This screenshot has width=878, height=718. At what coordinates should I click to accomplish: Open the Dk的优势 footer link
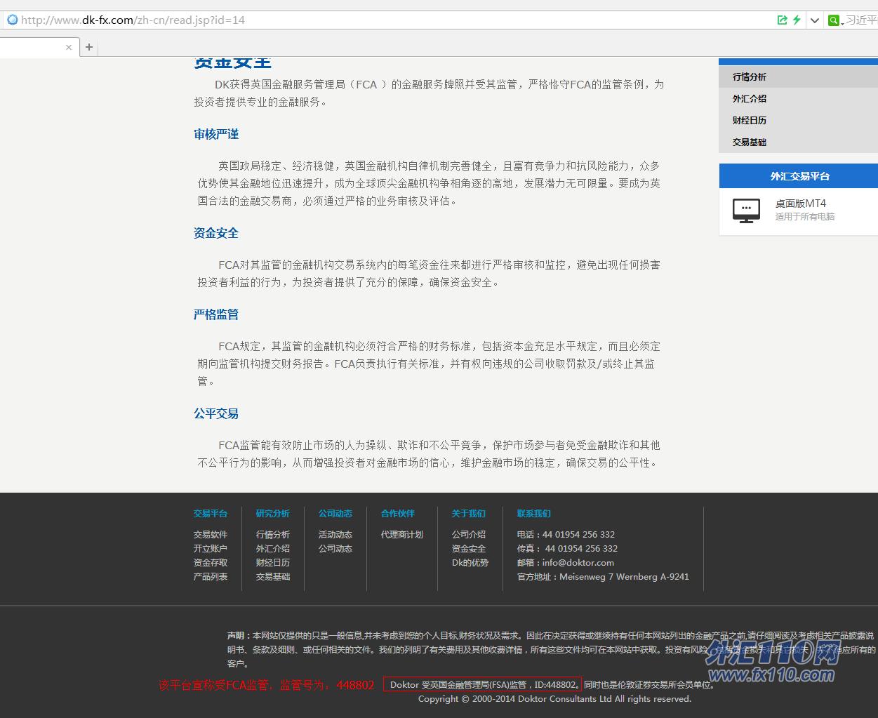[470, 563]
